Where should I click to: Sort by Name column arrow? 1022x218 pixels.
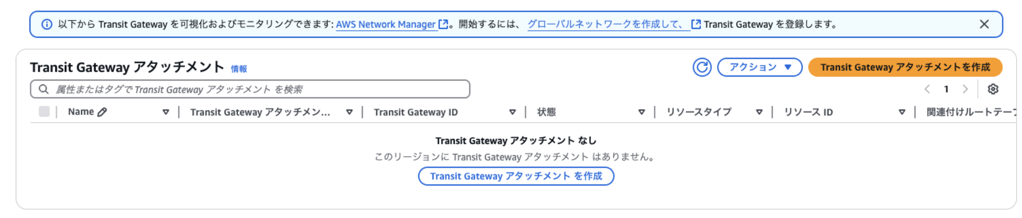pyautogui.click(x=166, y=112)
